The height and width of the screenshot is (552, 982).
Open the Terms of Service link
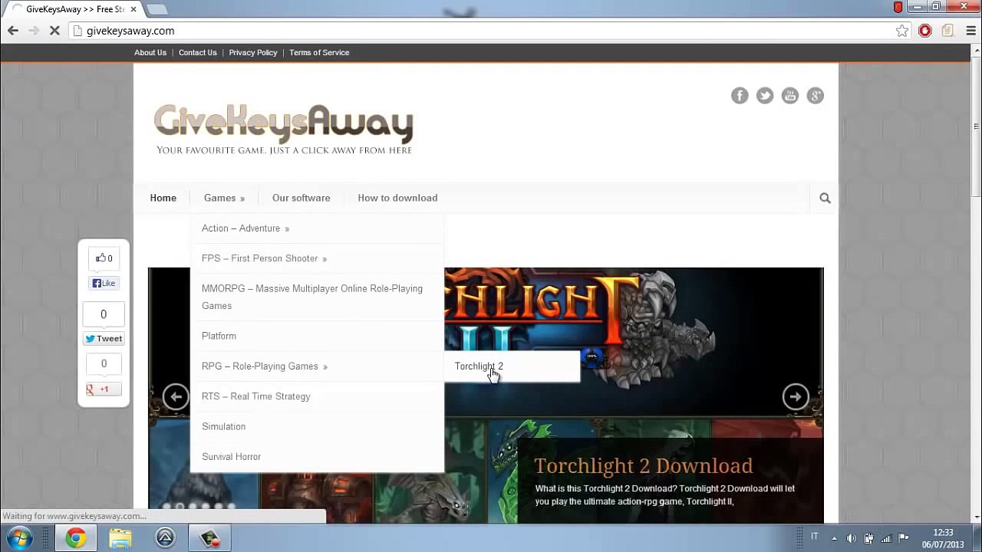click(319, 53)
